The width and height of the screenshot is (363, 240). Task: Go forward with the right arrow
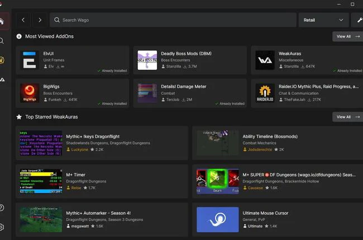[40, 20]
